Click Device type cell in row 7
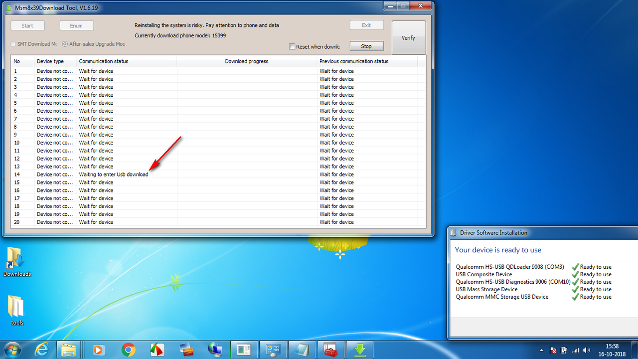638x359 pixels. pos(55,119)
